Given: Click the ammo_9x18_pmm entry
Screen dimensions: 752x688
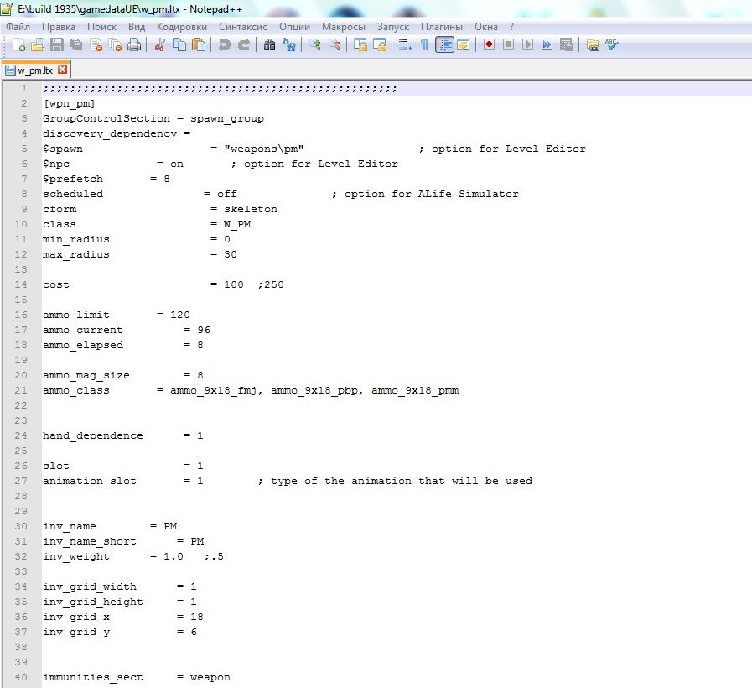Looking at the screenshot, I should tap(415, 390).
